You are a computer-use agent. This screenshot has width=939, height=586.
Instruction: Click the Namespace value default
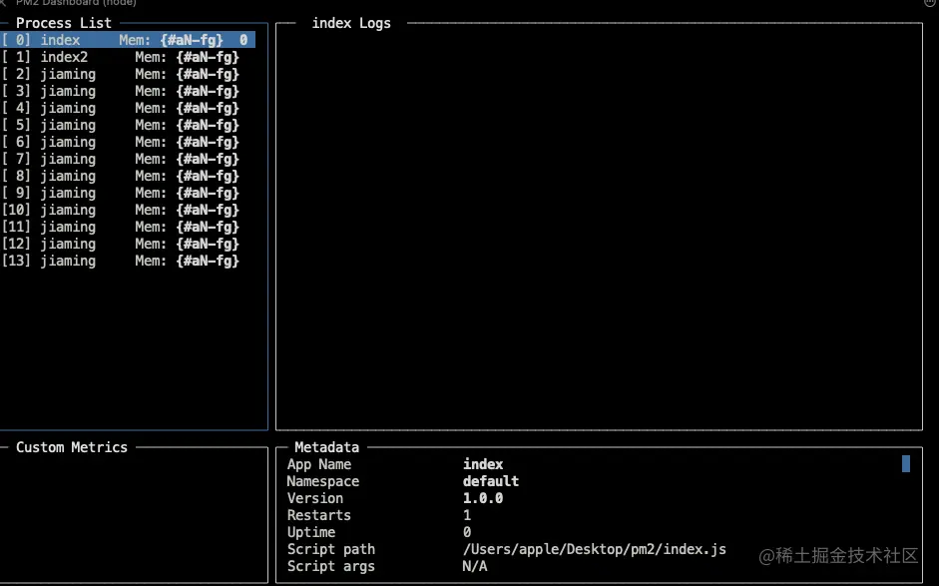click(491, 481)
